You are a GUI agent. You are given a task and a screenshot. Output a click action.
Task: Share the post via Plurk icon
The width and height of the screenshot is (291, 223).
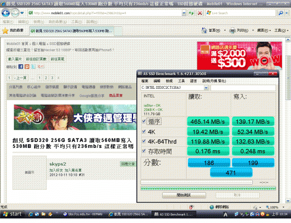[x=27, y=66]
